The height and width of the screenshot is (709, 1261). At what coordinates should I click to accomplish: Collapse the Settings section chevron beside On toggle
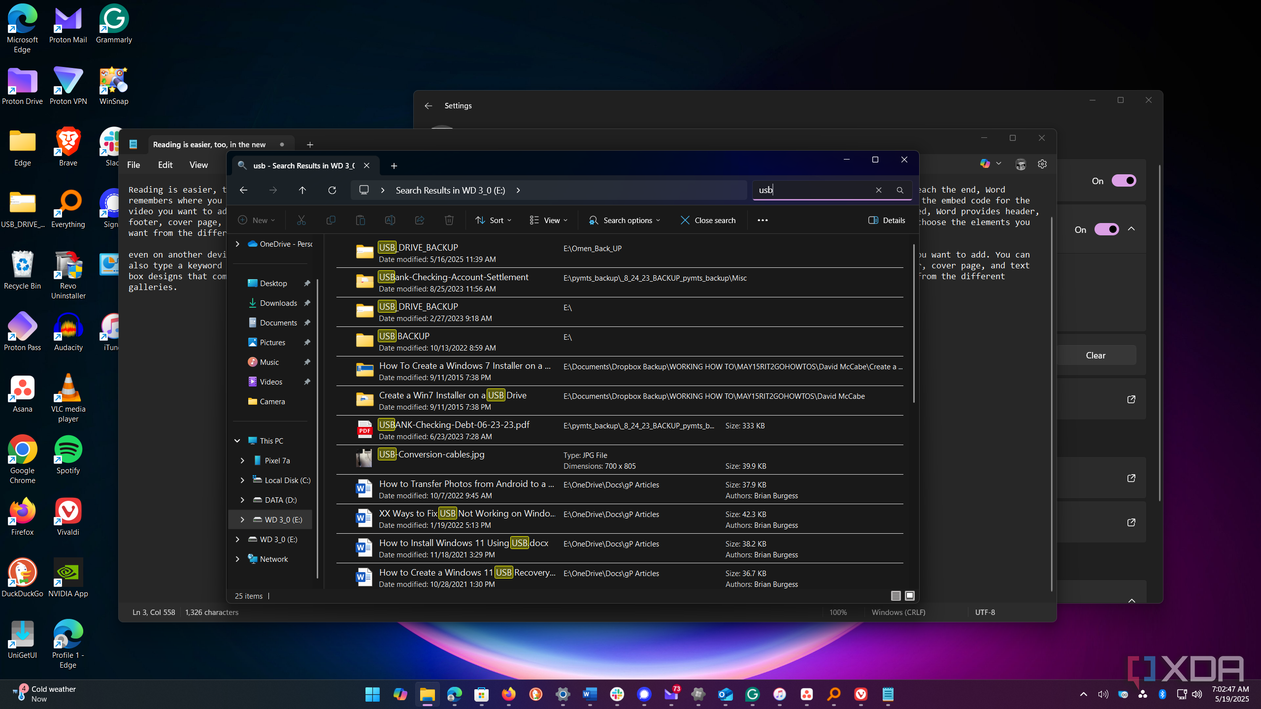pyautogui.click(x=1131, y=229)
